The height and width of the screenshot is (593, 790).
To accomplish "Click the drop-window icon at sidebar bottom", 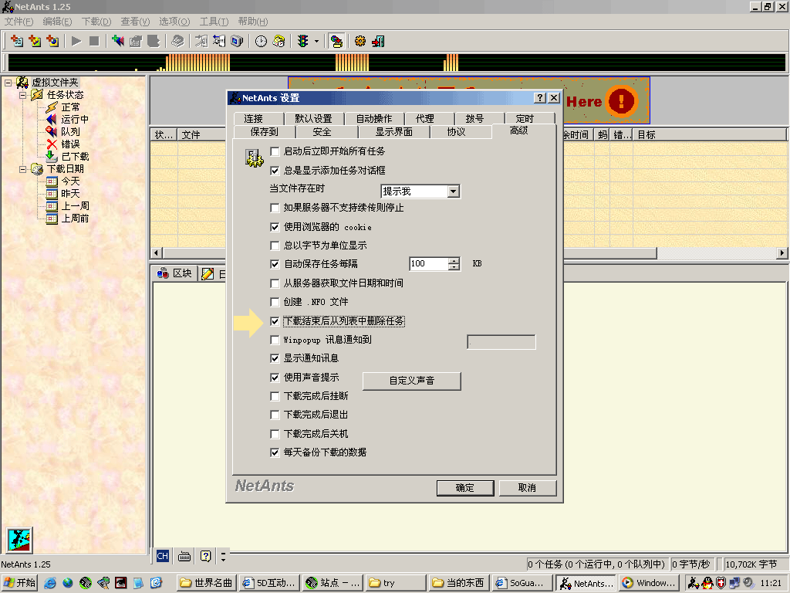I will pyautogui.click(x=19, y=540).
